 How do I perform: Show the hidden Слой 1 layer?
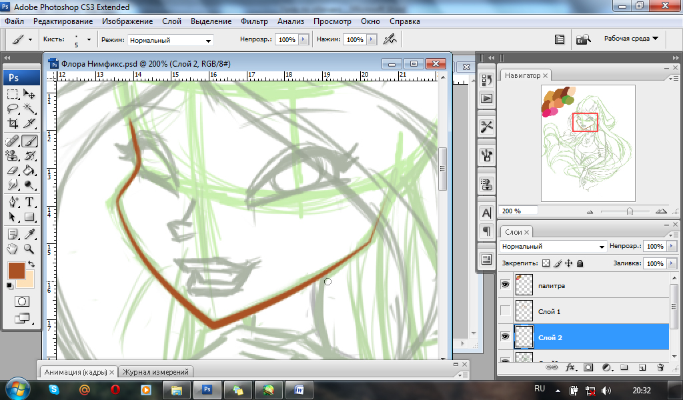click(x=505, y=311)
